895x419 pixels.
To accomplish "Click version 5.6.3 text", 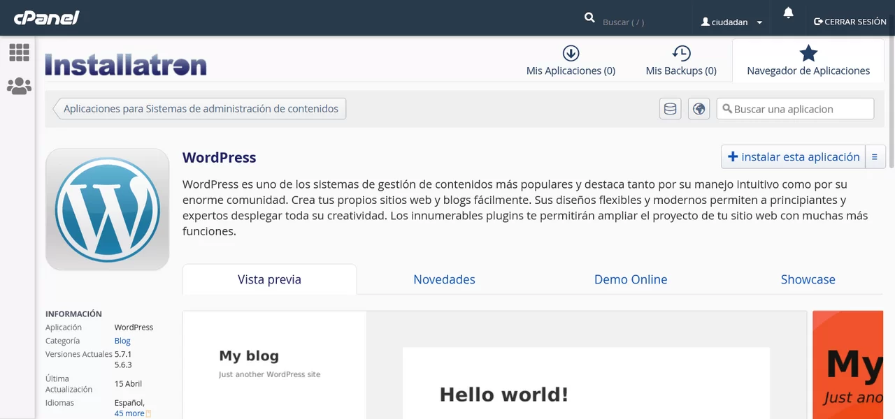I will click(x=123, y=365).
